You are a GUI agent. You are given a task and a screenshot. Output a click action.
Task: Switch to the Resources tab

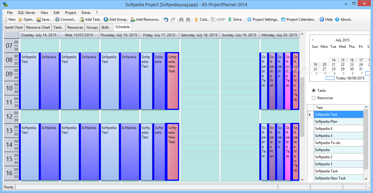point(75,27)
